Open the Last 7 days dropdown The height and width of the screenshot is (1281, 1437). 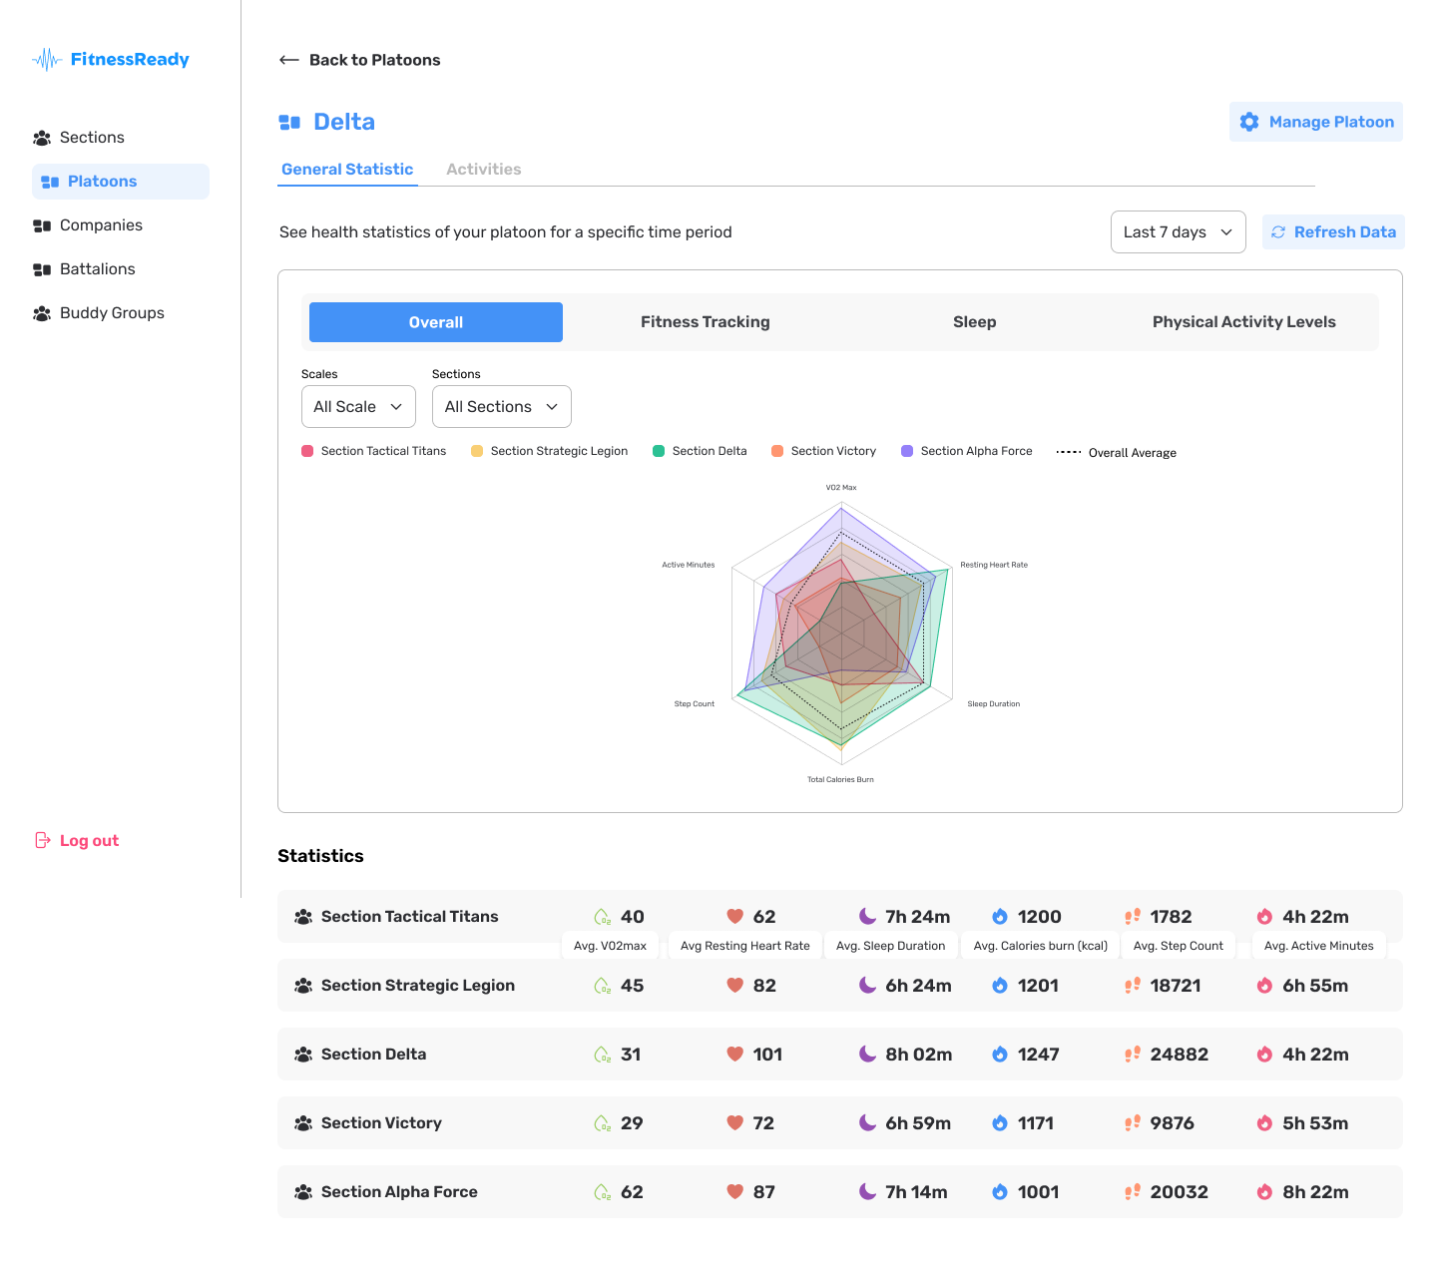click(x=1178, y=232)
